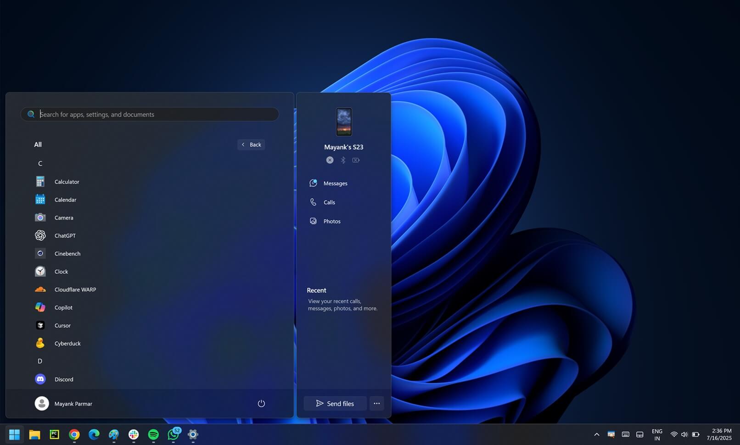Open PyCharm from the taskbar
This screenshot has width=740, height=445.
[54, 434]
